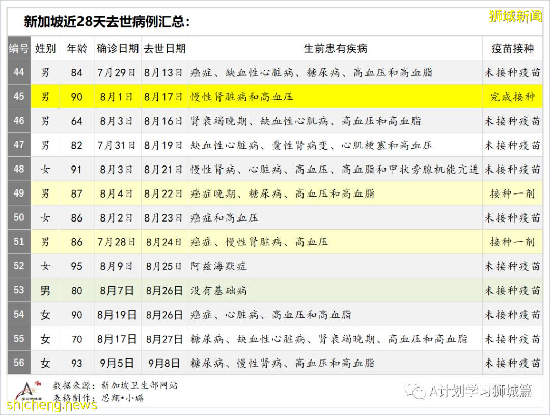Select row number 56 cell
The image size is (550, 415).
point(19,363)
